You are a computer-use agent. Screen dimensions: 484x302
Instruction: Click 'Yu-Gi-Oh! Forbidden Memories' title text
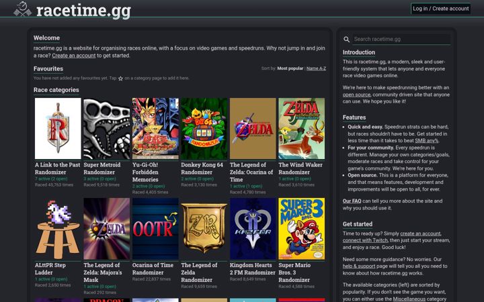145,172
